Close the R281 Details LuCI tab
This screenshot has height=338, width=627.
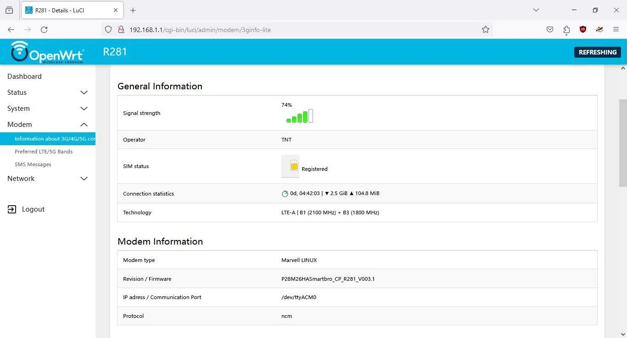116,10
